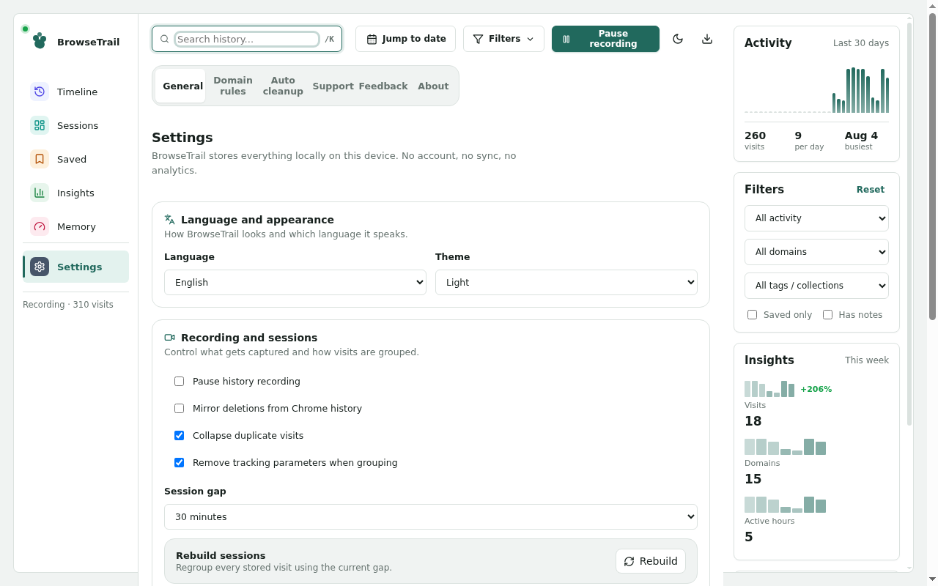Uncheck Remove tracking parameters when grouping

(179, 462)
